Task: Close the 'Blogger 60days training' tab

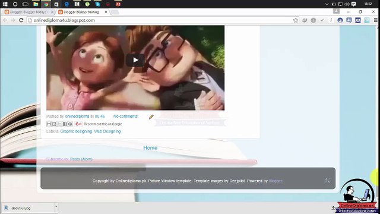Action: tap(106, 12)
